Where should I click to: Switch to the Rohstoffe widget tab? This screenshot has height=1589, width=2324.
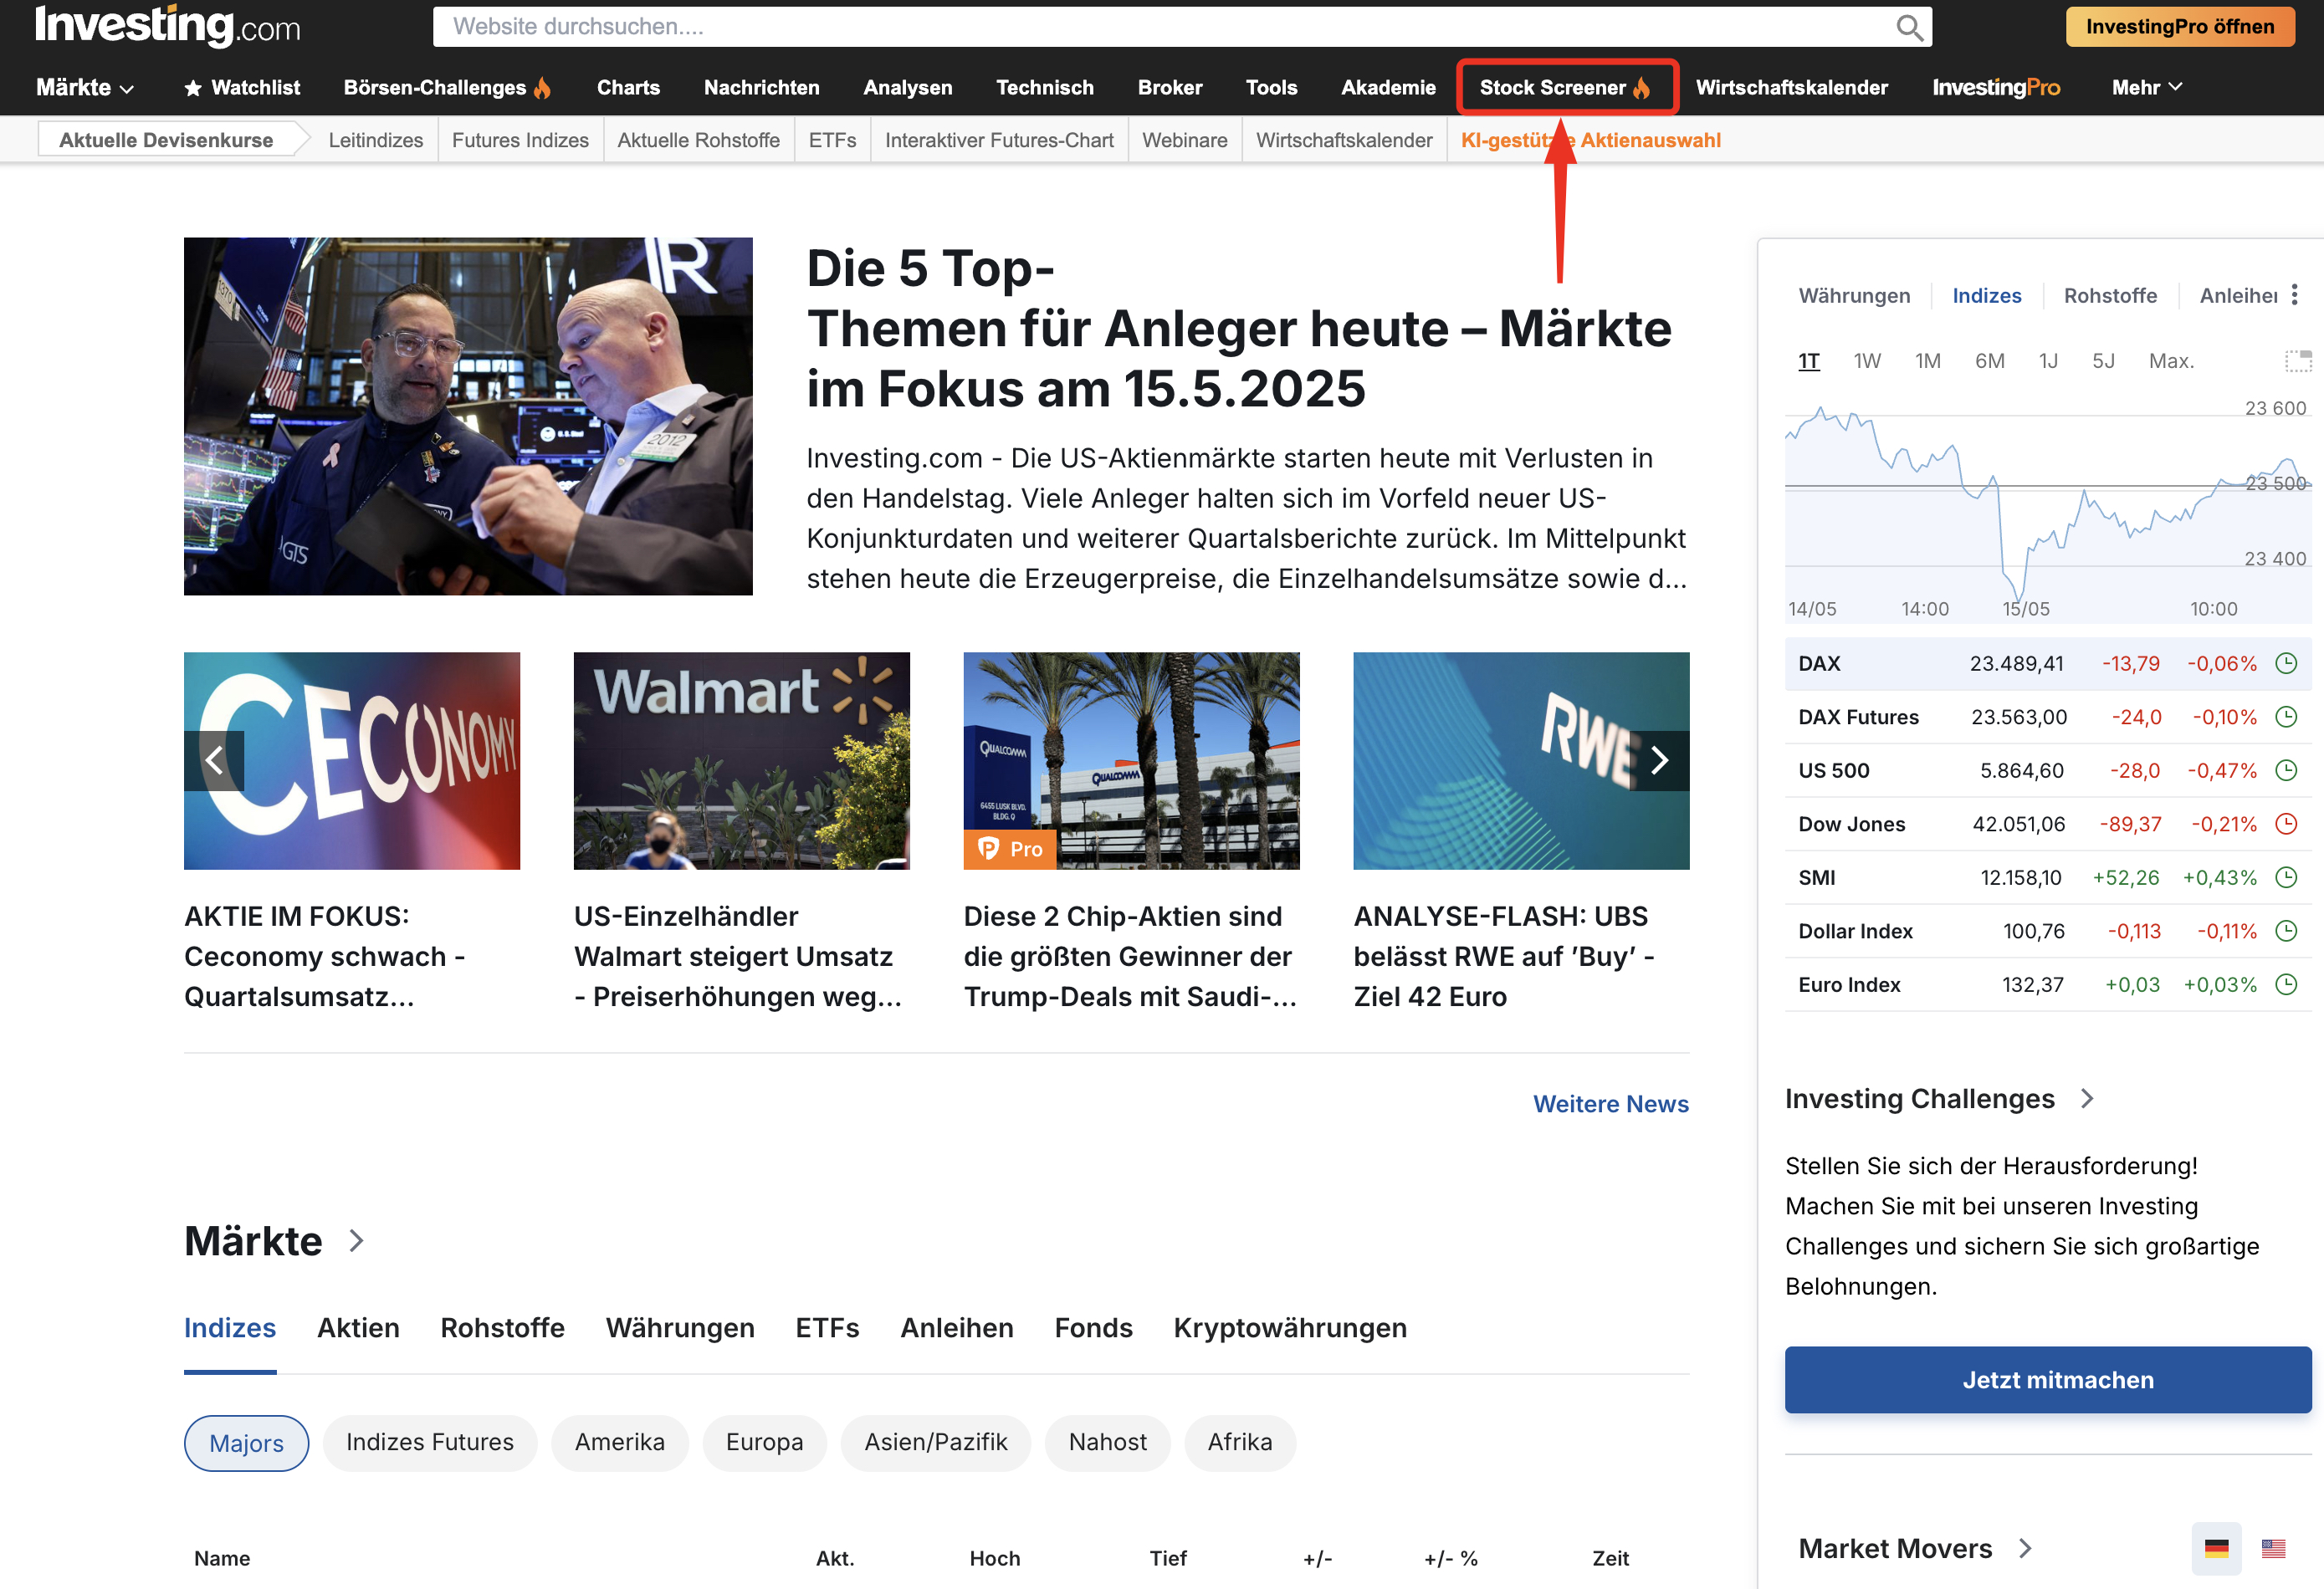pos(2110,295)
